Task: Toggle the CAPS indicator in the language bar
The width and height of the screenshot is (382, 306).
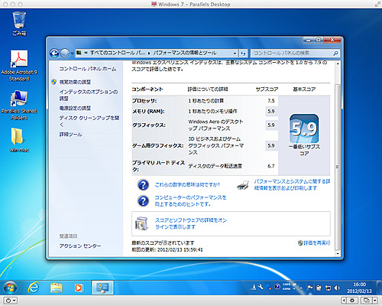Action: click(x=286, y=285)
